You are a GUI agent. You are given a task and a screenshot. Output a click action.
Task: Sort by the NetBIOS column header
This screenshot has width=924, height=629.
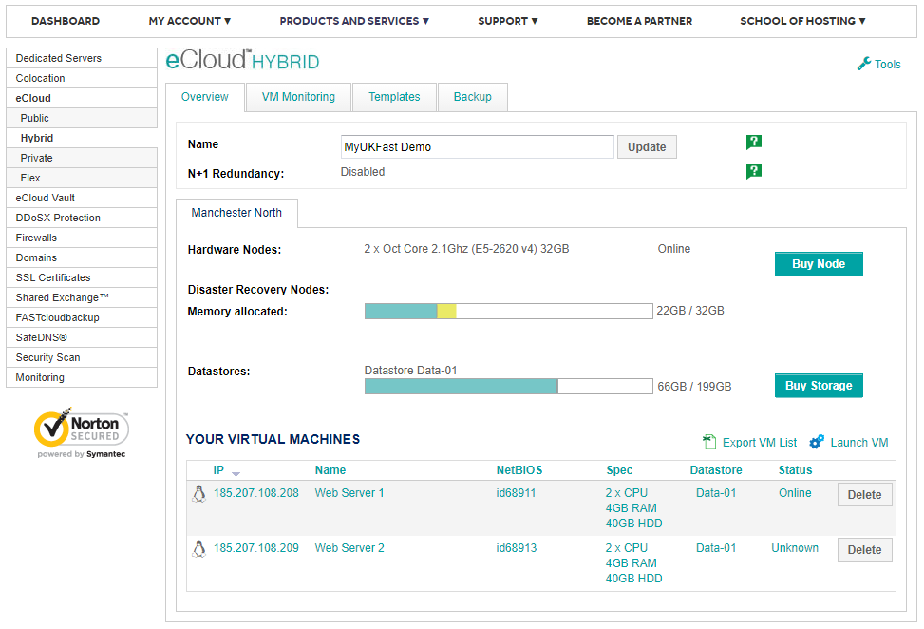tap(519, 470)
